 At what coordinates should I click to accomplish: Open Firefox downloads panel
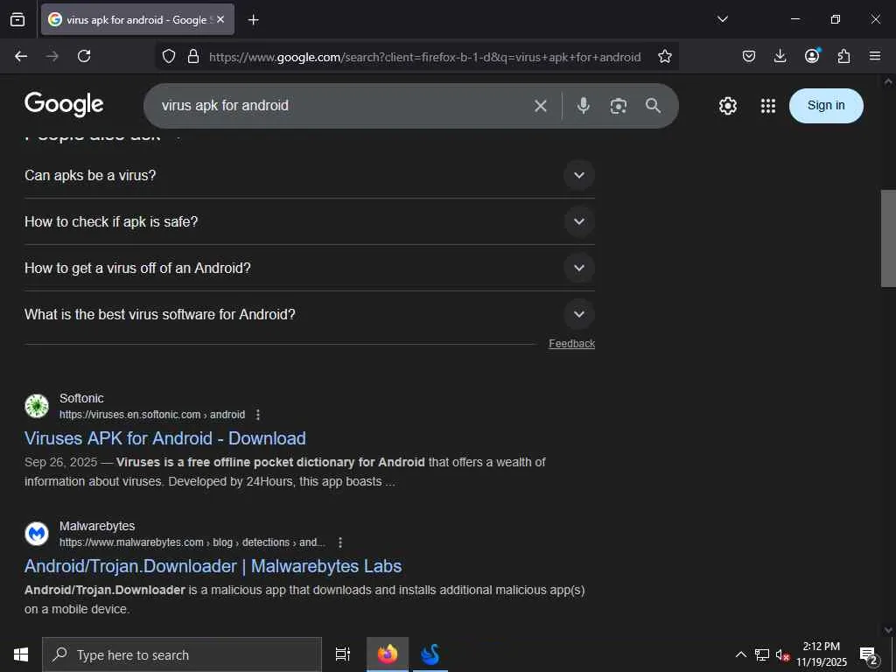pyautogui.click(x=780, y=56)
